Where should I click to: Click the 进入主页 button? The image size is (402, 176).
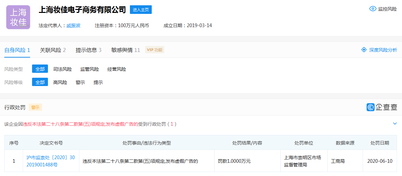click(141, 10)
